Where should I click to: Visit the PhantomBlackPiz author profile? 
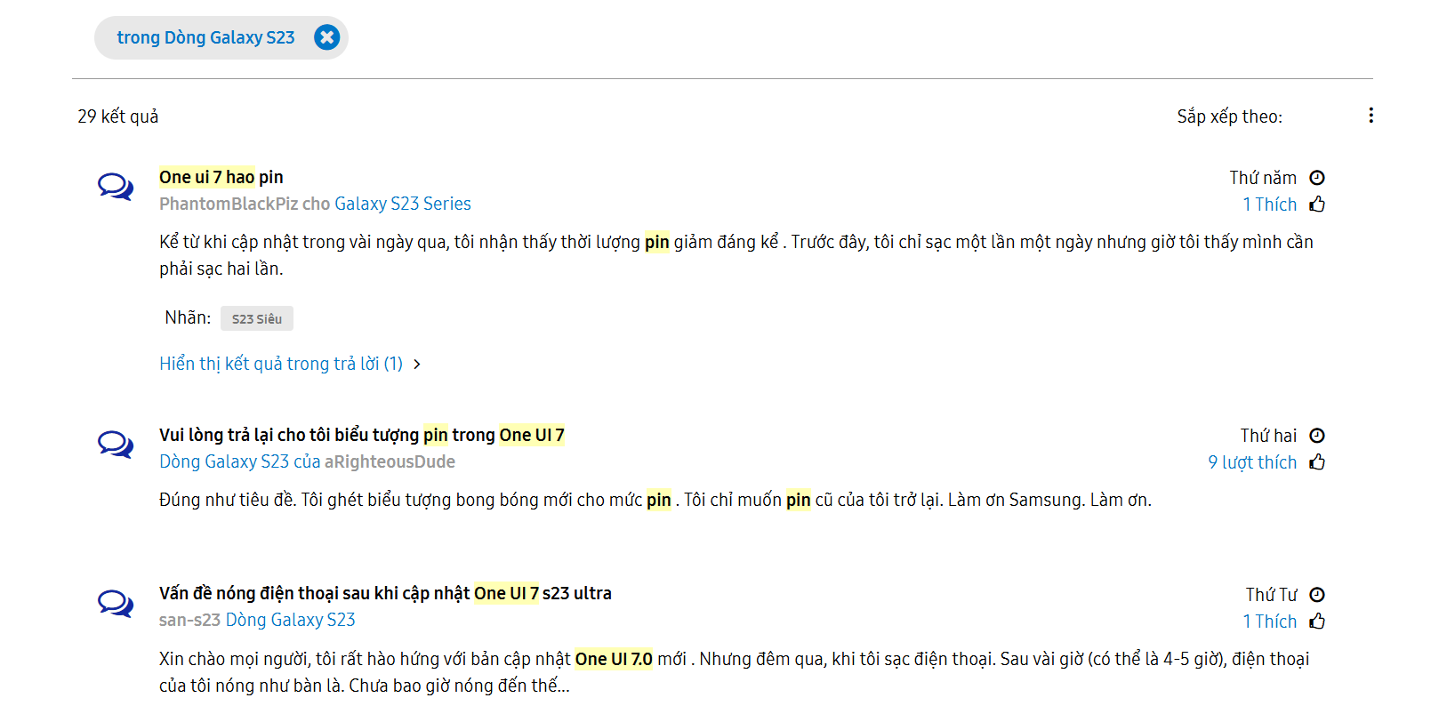pyautogui.click(x=229, y=204)
